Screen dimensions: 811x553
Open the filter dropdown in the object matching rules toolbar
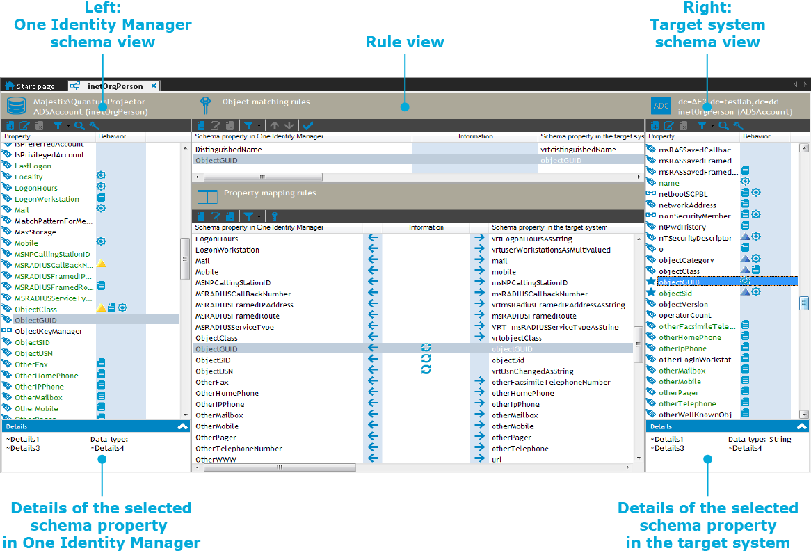point(251,126)
